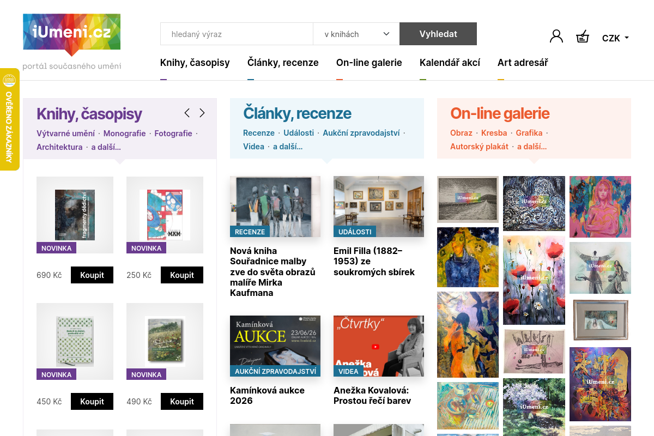Open the black-white swirling abstract artwork
654x436 pixels.
tap(534, 203)
